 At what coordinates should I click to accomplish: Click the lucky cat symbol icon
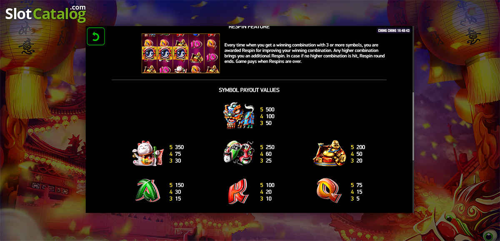click(148, 153)
